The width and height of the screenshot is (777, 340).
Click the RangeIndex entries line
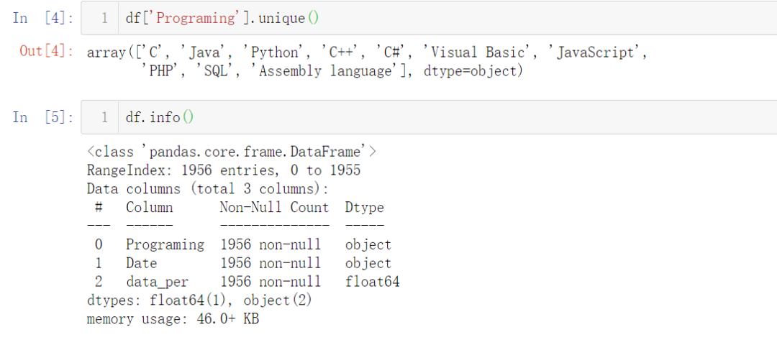223,170
